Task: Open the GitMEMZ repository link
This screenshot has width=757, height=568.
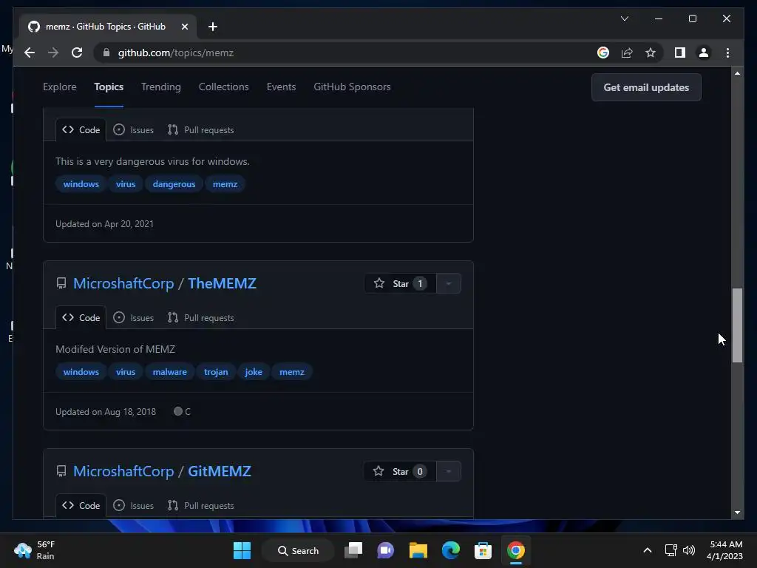Action: click(219, 471)
